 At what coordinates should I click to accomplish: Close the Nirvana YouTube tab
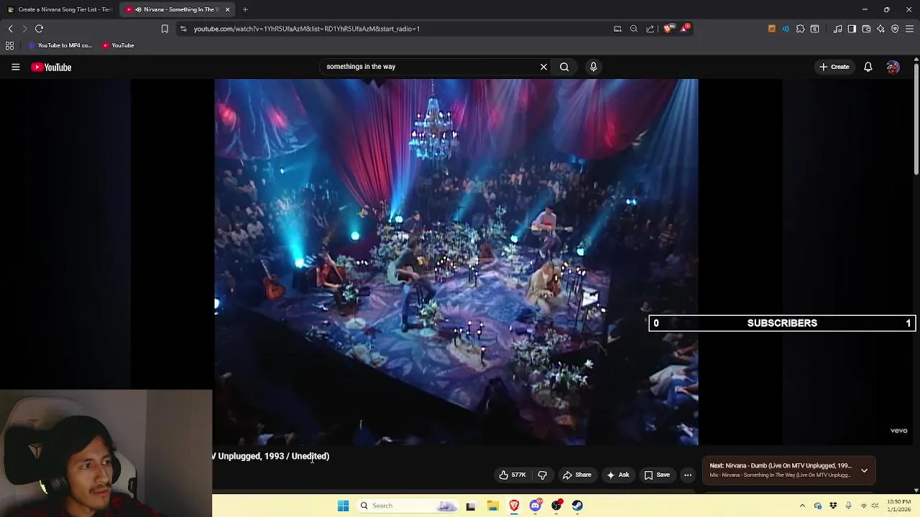click(227, 9)
